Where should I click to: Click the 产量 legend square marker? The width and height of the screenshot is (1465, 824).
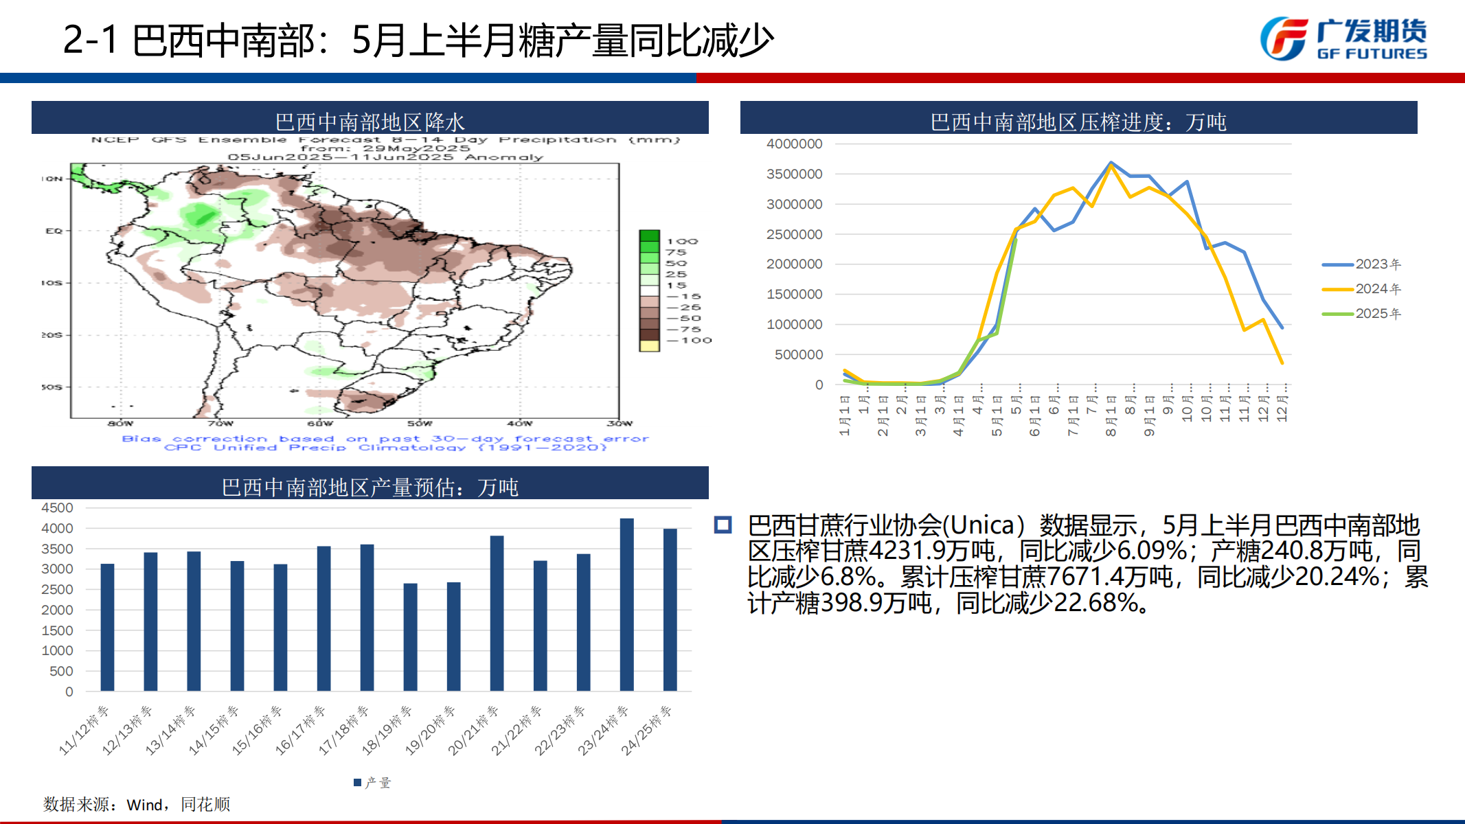coord(357,783)
